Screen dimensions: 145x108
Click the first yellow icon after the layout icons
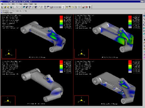67,7
